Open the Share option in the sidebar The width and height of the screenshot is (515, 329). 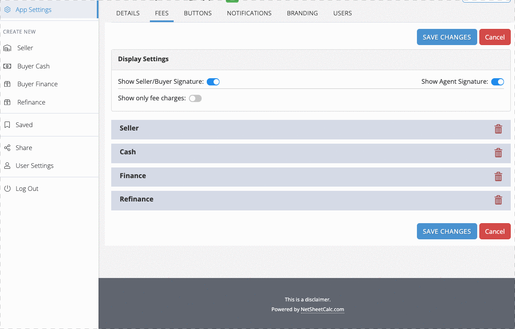[24, 147]
